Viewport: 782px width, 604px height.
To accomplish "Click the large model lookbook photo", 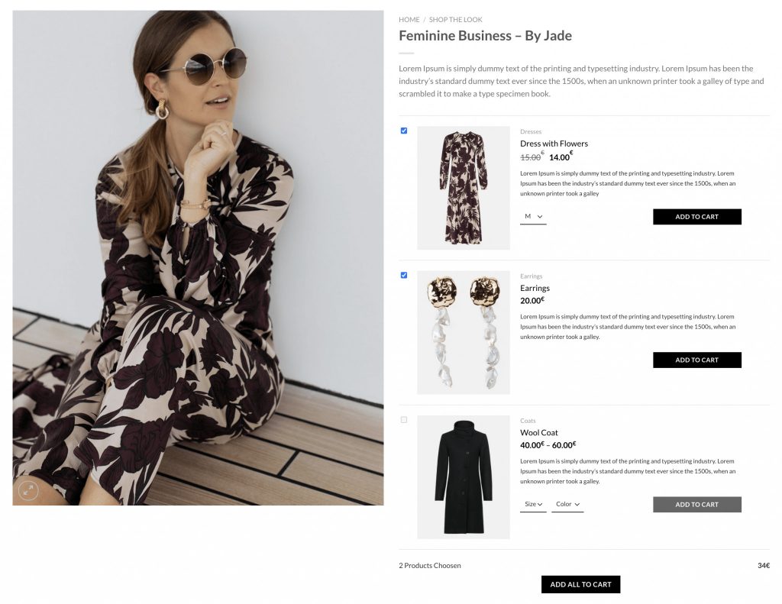I will pyautogui.click(x=198, y=258).
